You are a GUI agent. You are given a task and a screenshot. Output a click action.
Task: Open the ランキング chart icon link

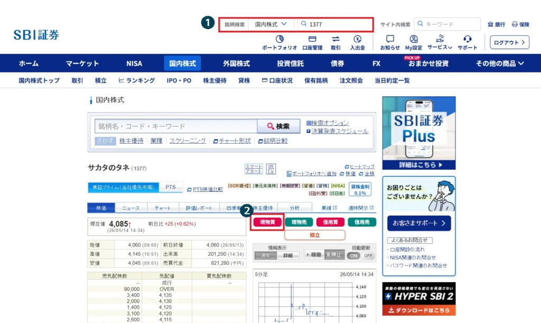pos(137,80)
